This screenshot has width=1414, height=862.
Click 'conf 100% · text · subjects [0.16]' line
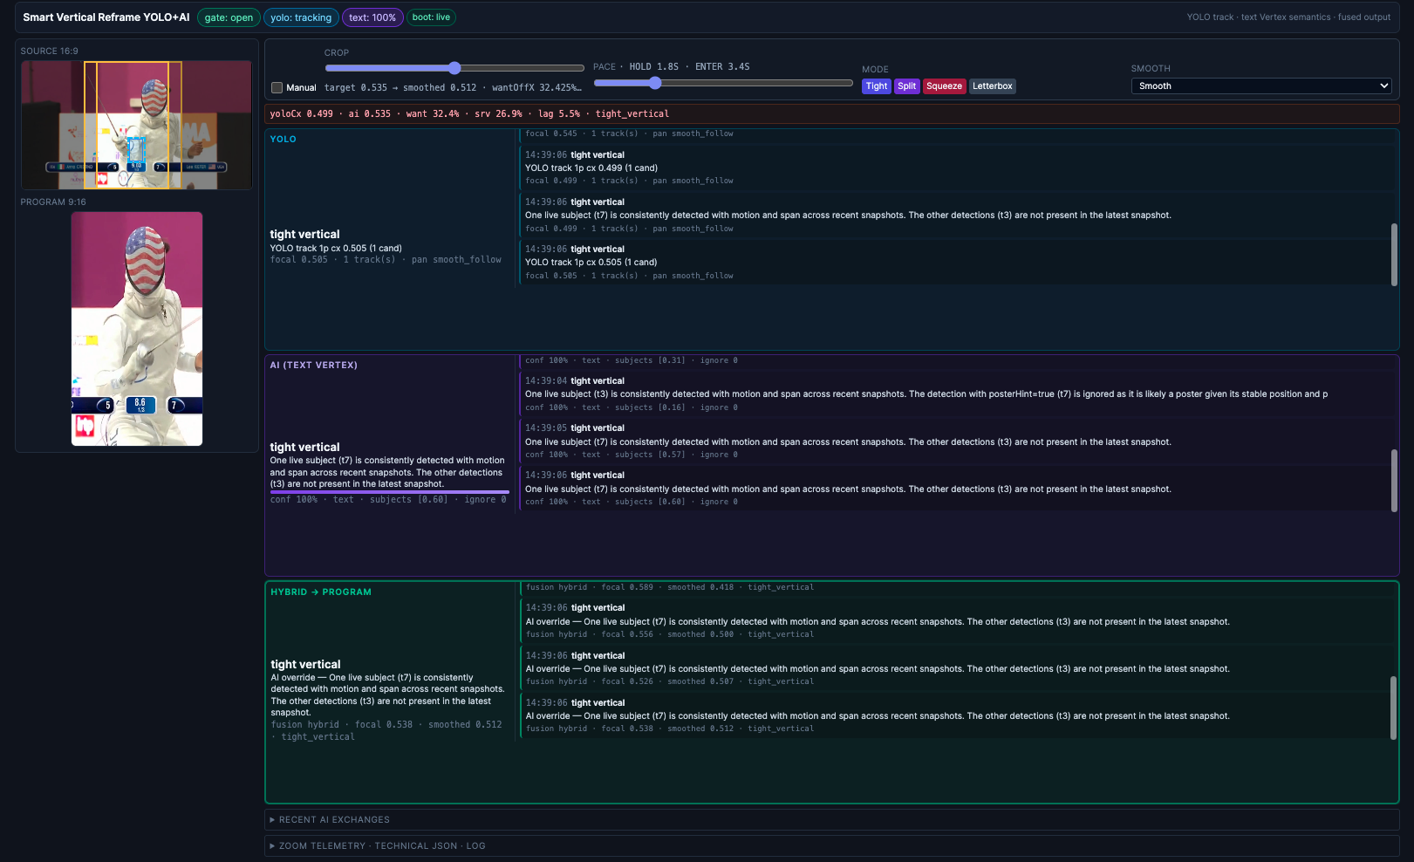click(632, 408)
